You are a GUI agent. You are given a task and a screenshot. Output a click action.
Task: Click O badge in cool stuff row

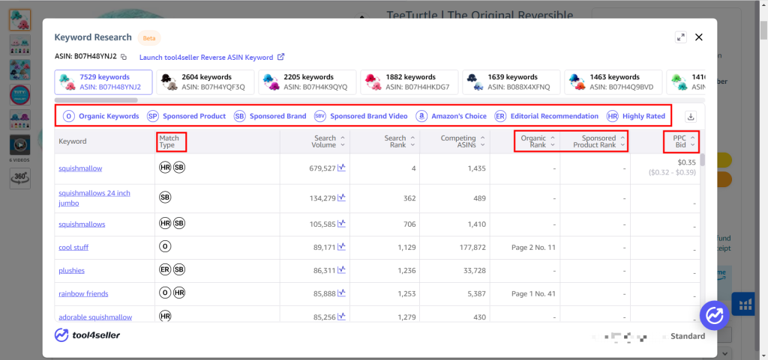[x=165, y=247]
